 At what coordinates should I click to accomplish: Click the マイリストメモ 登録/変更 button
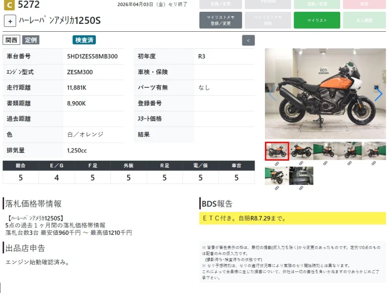pos(220,20)
